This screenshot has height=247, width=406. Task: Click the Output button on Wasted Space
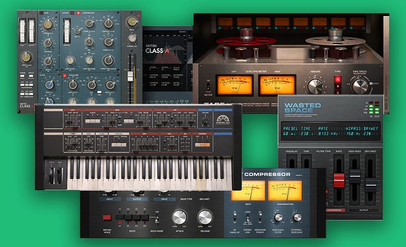coord(363,211)
